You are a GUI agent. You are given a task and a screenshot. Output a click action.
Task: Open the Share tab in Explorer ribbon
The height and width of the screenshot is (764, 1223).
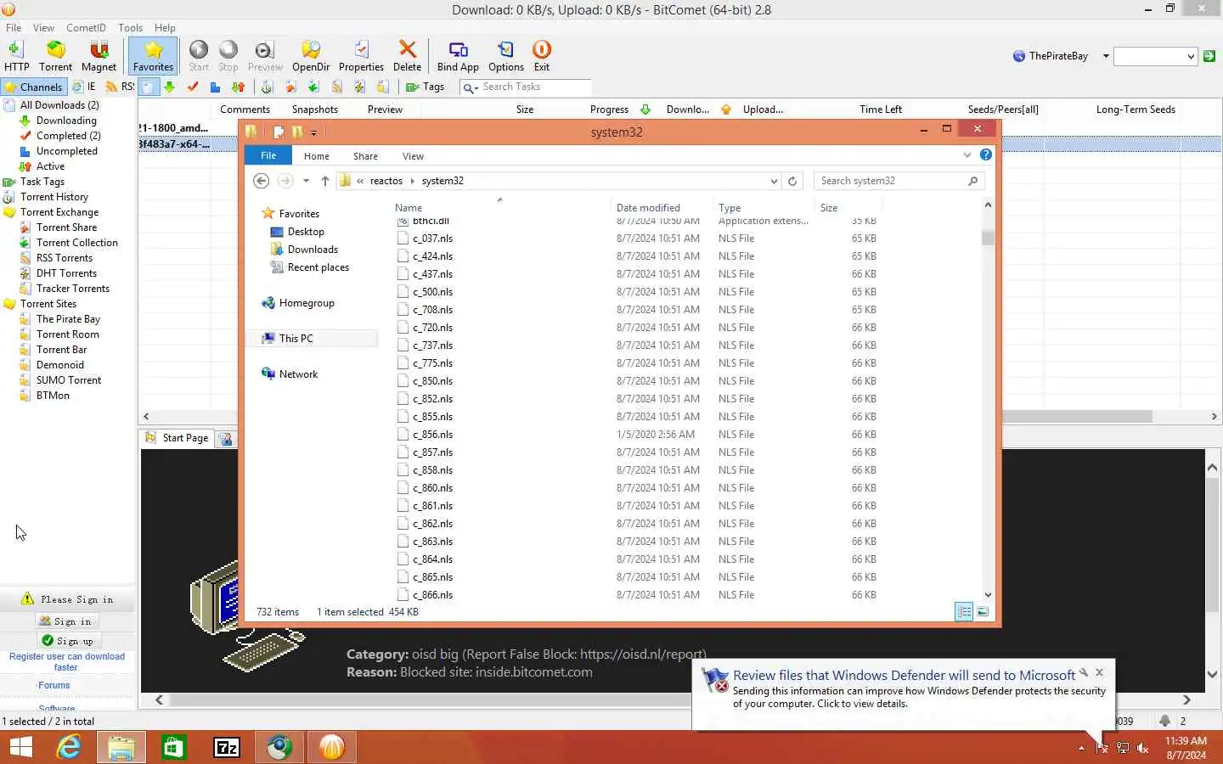coord(365,156)
